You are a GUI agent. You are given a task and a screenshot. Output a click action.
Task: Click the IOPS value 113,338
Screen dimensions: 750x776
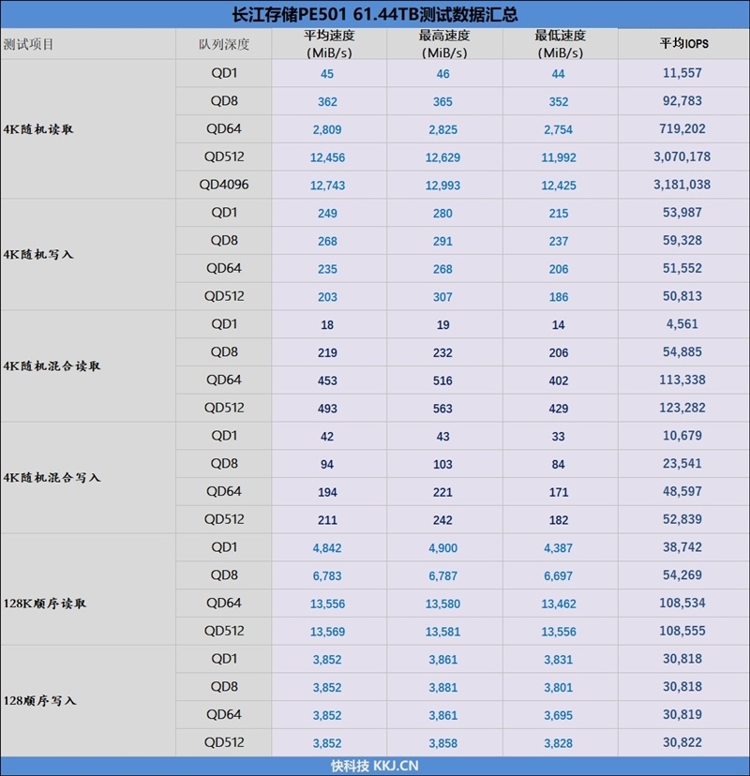click(x=682, y=381)
